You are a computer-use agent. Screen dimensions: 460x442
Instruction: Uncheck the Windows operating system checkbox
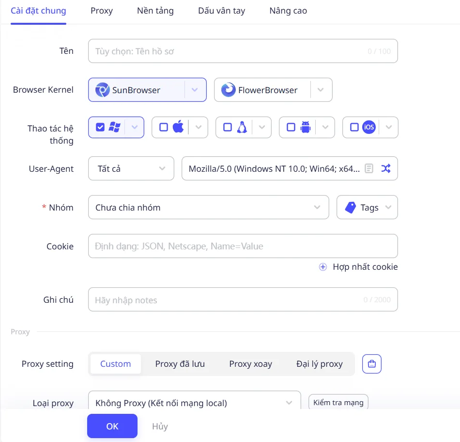(x=100, y=127)
